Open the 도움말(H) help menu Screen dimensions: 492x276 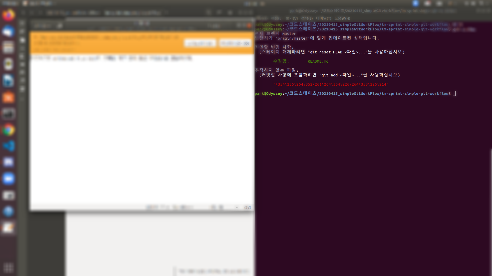pos(342,18)
